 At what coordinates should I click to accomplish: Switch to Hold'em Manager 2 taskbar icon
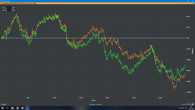[x=27, y=108]
